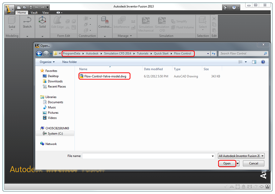Click the Simulation CFD 2014 breadcrumb
Viewport: 275px width, 194px height.
[x=117, y=53]
